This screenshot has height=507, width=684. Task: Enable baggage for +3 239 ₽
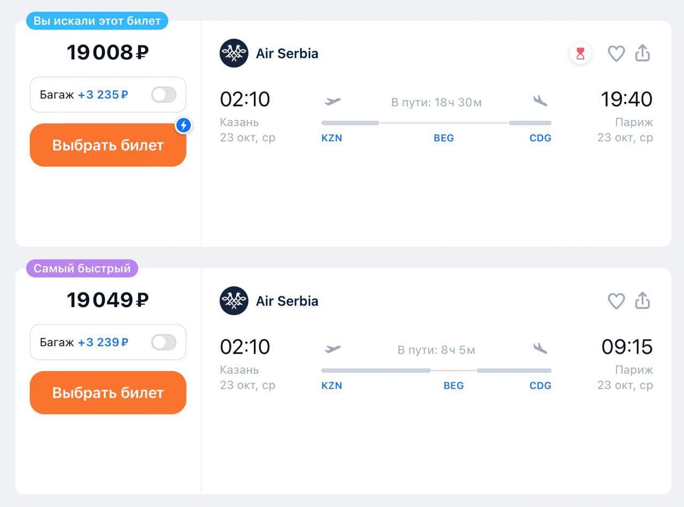click(164, 342)
